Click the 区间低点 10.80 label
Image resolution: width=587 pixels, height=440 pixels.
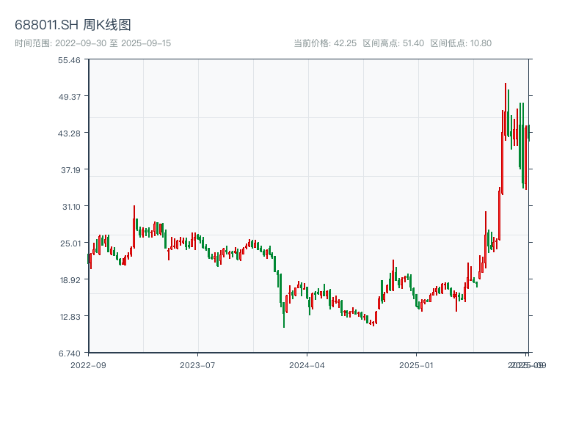(461, 43)
